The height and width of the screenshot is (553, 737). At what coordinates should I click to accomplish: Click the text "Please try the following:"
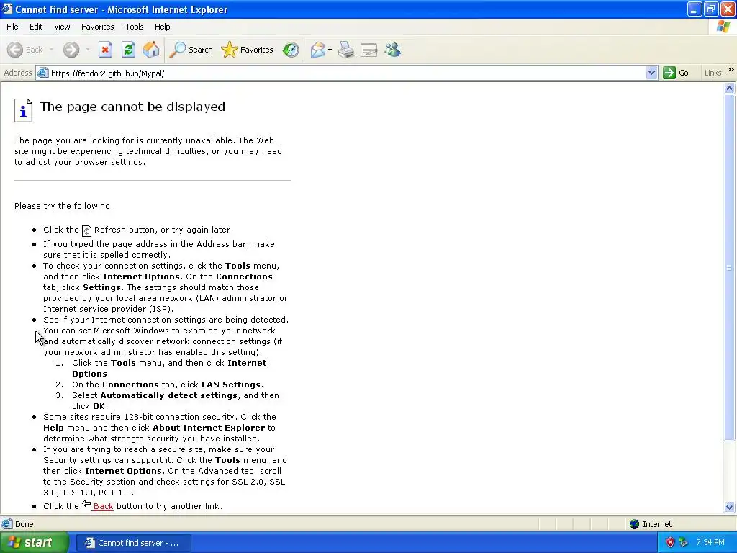coord(63,206)
